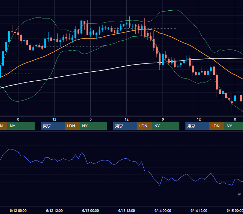Select the 東京 session bar starting before 6/14 12:00

pyautogui.click(x=197, y=126)
